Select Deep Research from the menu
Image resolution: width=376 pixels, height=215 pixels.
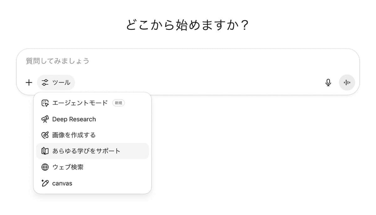74,119
